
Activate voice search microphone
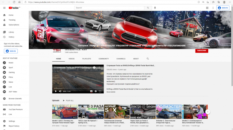pos(155,8)
